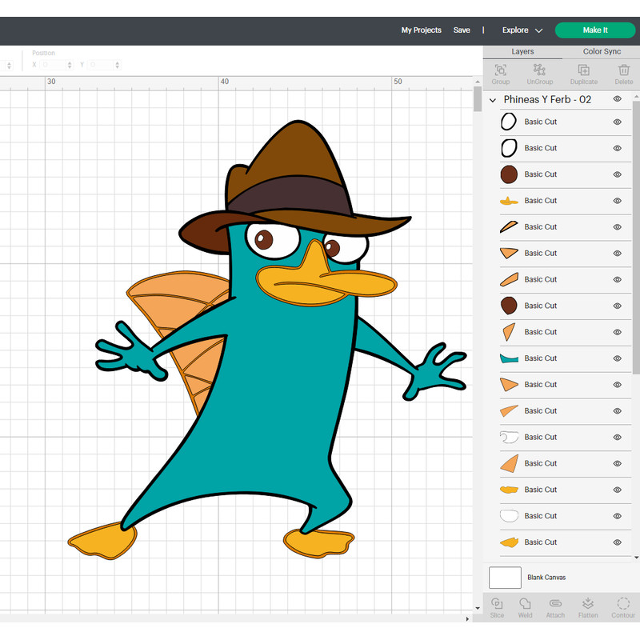Hide the bottom Basic Cut layer
Viewport: 640px width, 640px height.
pyautogui.click(x=617, y=542)
